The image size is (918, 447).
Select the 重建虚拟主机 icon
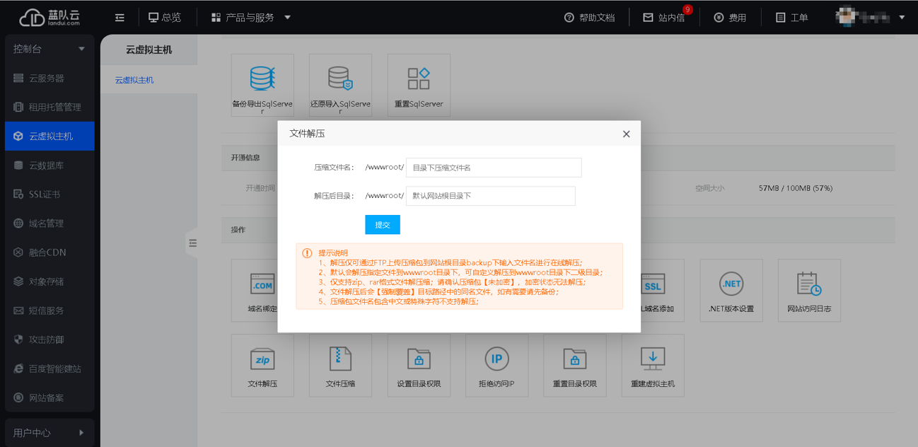click(653, 365)
